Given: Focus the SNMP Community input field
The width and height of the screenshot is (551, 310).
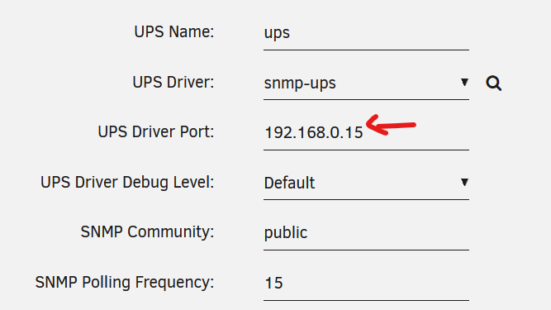Looking at the screenshot, I should [x=366, y=232].
